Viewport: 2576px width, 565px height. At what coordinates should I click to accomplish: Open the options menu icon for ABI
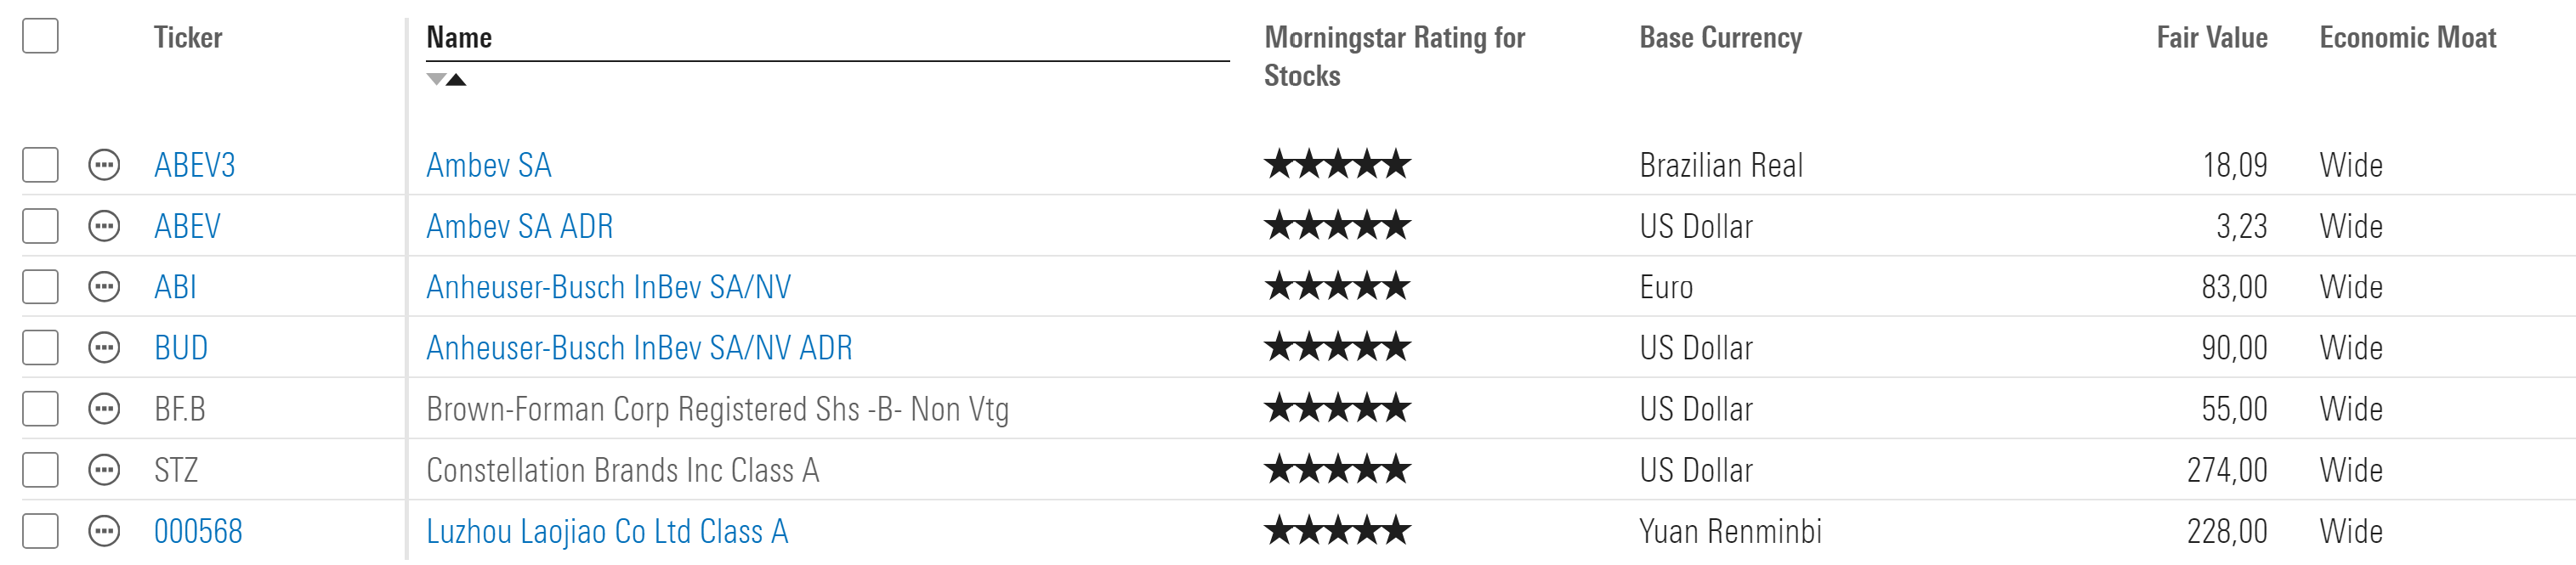pos(104,287)
